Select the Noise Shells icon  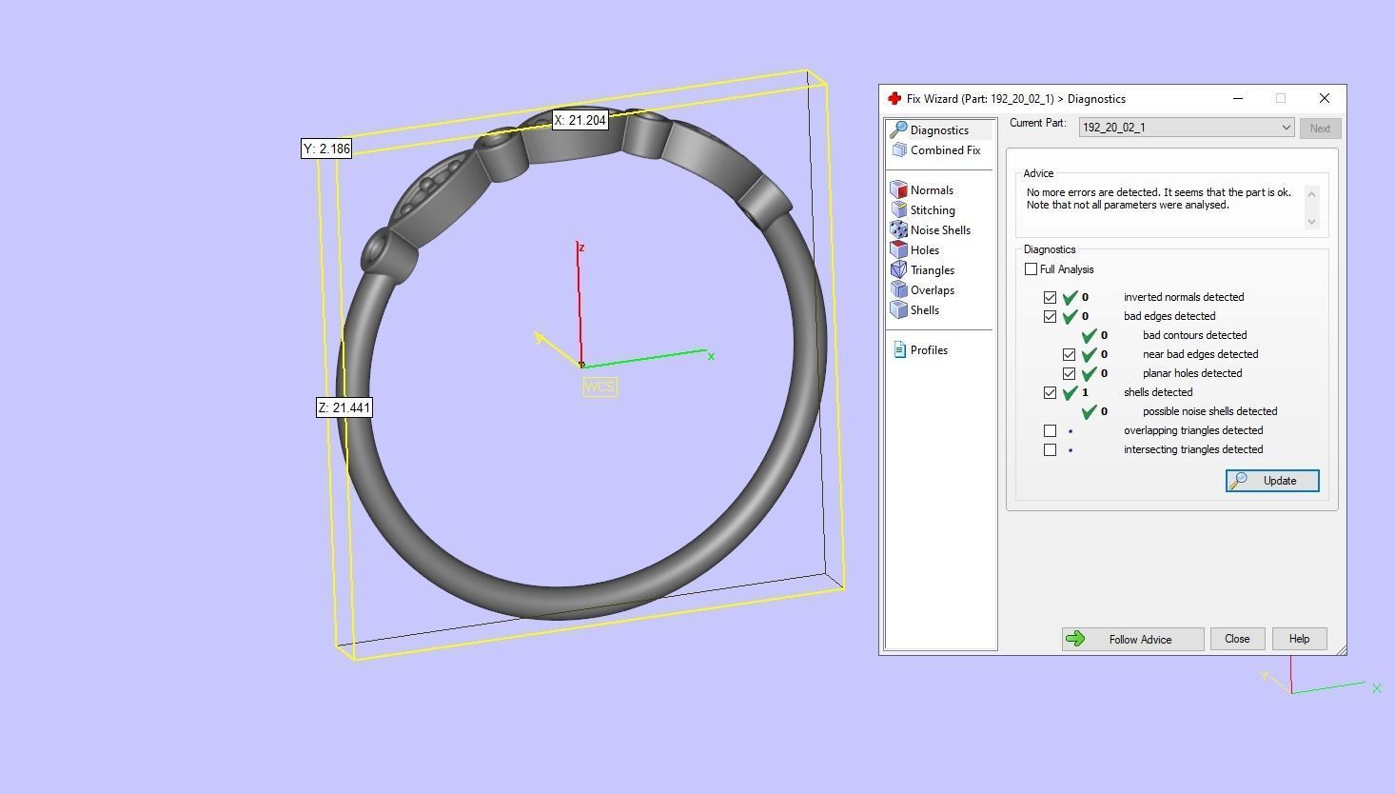click(898, 230)
